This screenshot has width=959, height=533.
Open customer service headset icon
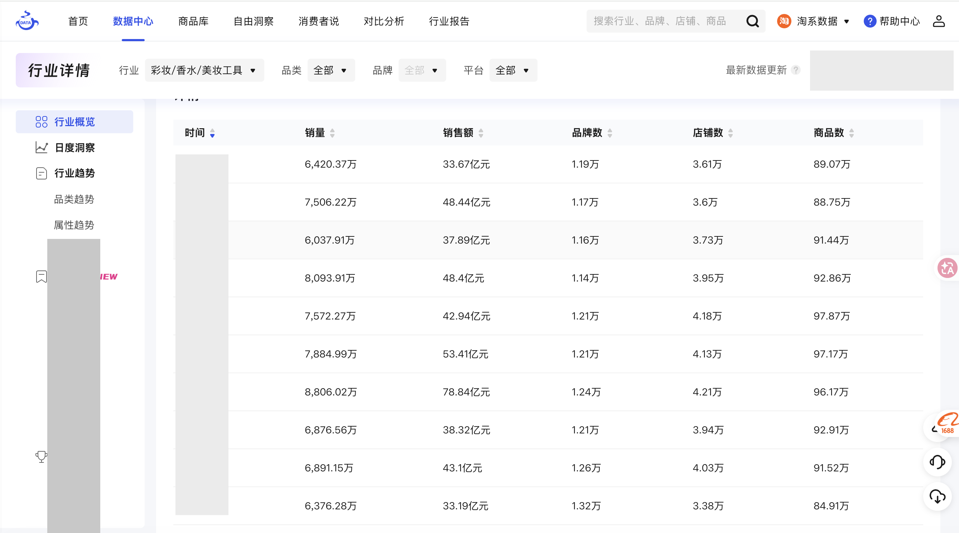coord(938,462)
